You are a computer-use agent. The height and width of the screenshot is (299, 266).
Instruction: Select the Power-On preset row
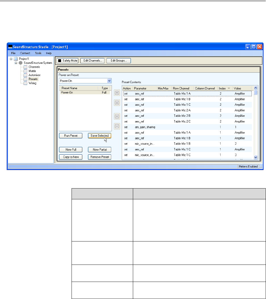[x=84, y=93]
